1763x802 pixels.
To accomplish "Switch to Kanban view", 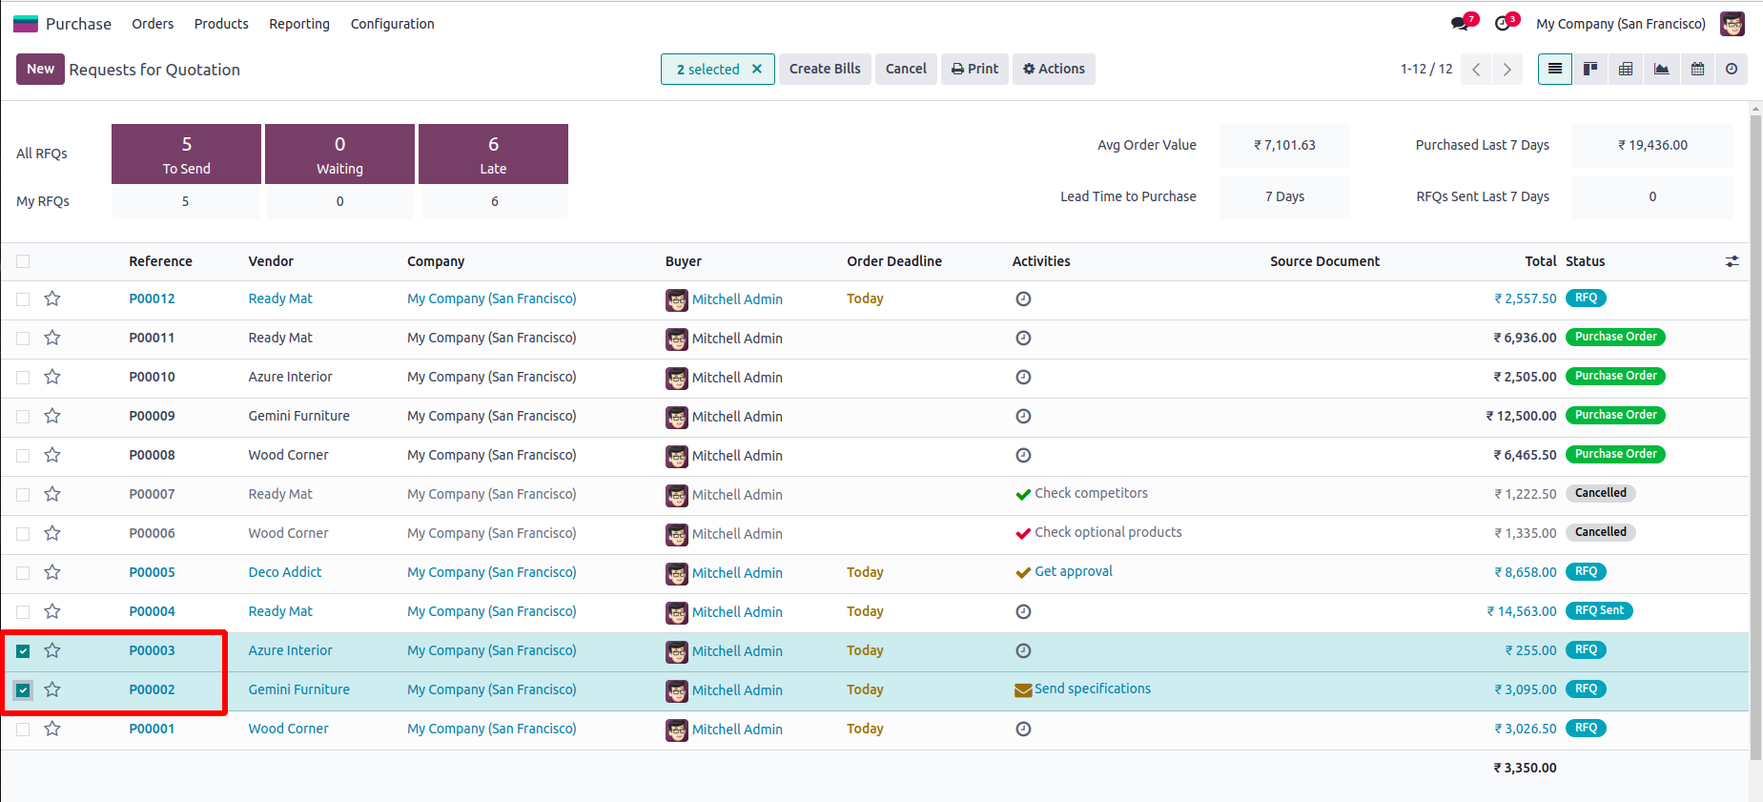I will click(1590, 69).
